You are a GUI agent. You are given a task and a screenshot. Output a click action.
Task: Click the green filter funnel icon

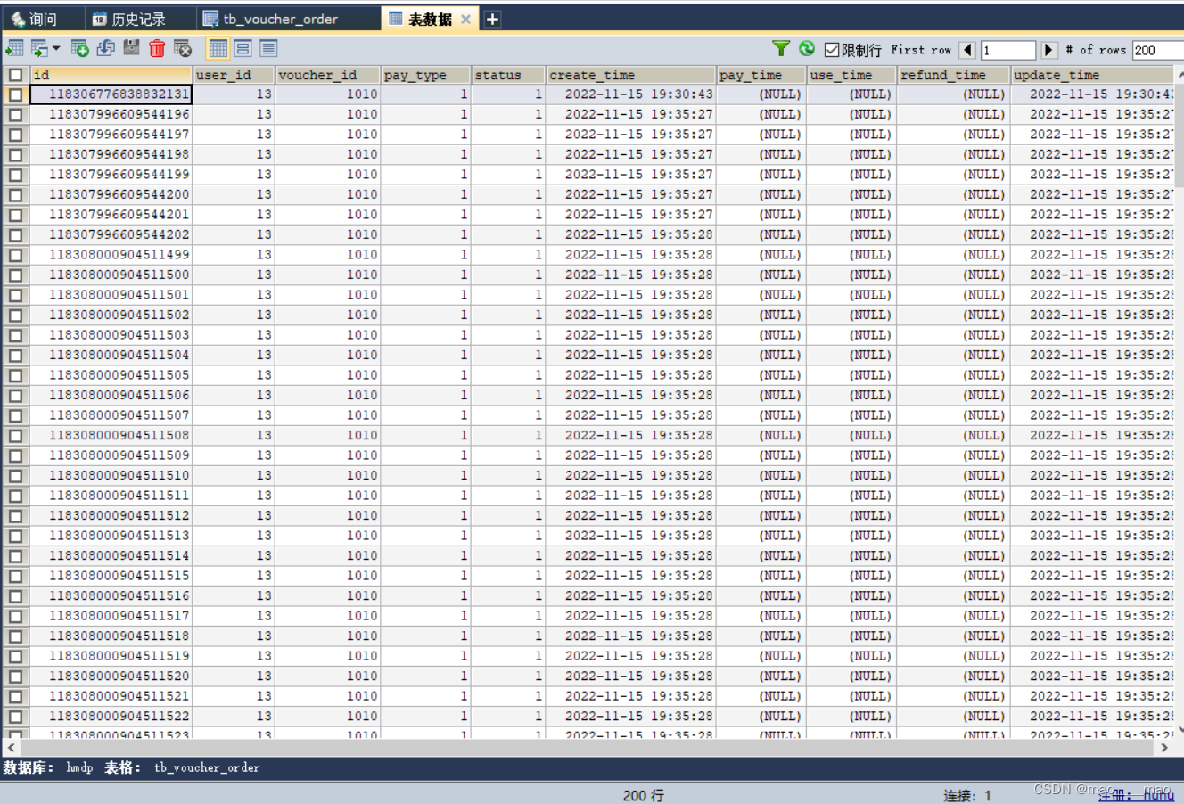tap(781, 49)
